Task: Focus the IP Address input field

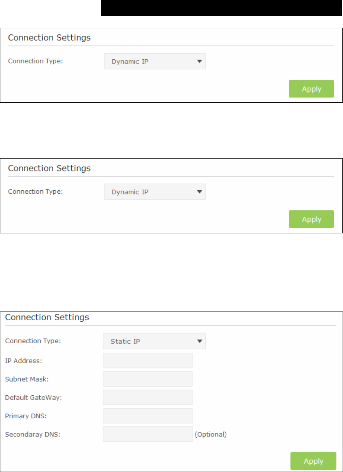Action: click(148, 361)
